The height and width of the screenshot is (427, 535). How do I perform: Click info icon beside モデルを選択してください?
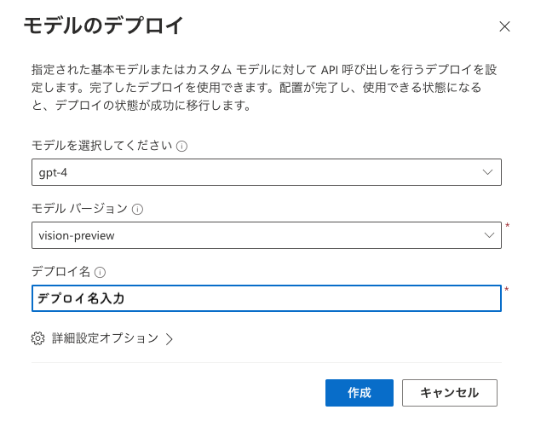tap(181, 147)
